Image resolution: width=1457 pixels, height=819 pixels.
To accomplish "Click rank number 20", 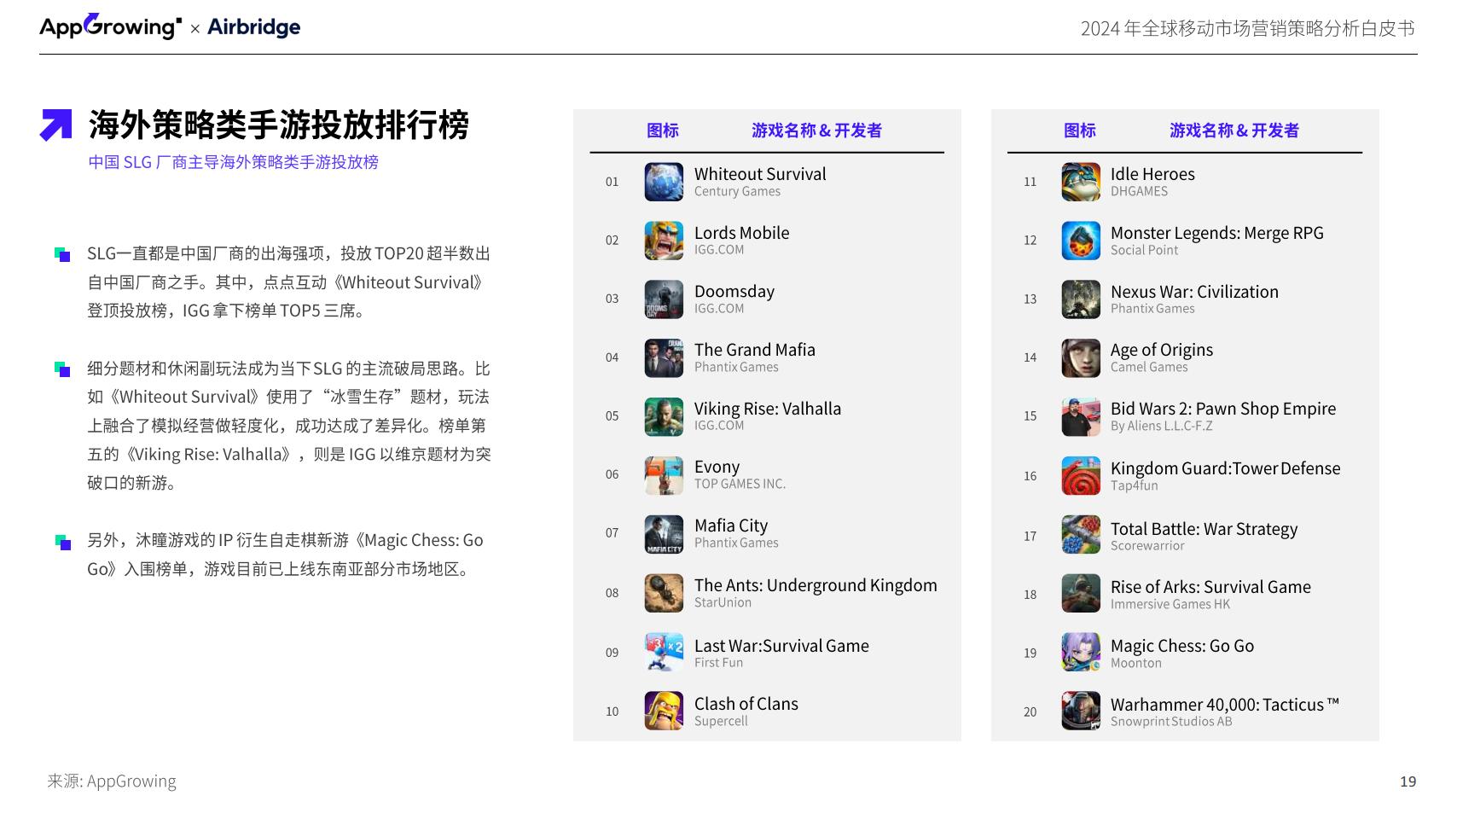I will pyautogui.click(x=1030, y=712).
